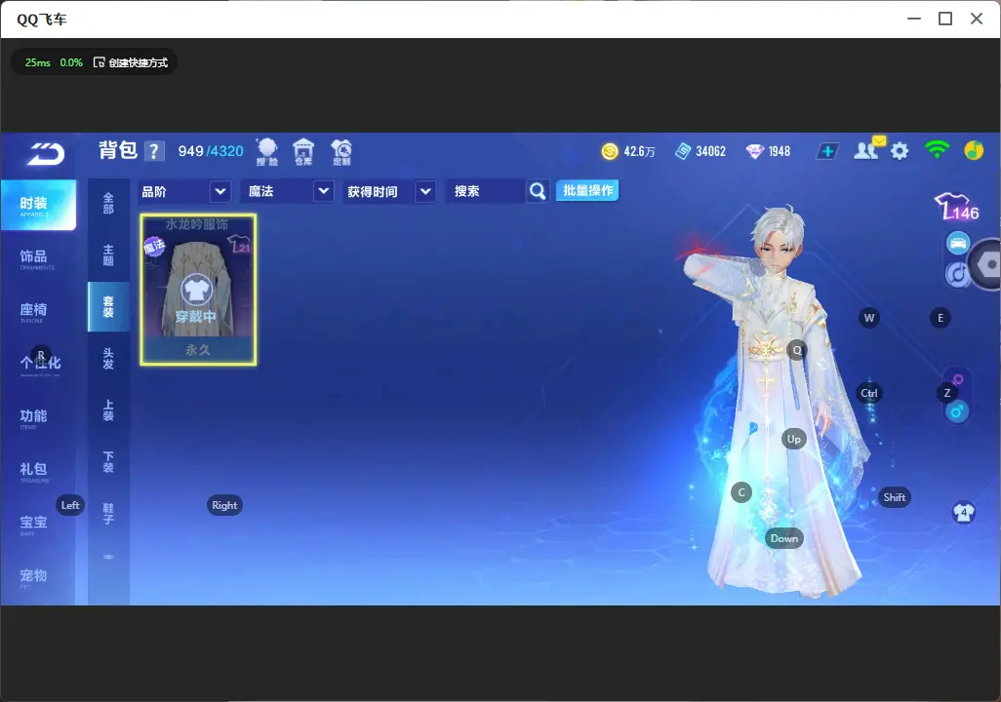Select the 套装 suit subcategory

click(x=108, y=307)
